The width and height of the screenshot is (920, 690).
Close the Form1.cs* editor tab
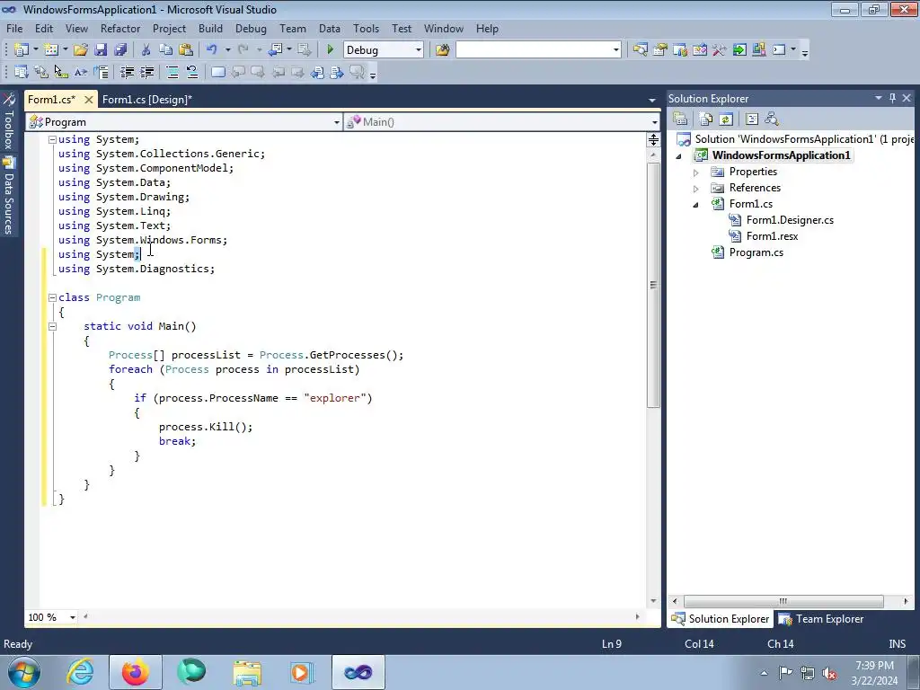click(89, 100)
